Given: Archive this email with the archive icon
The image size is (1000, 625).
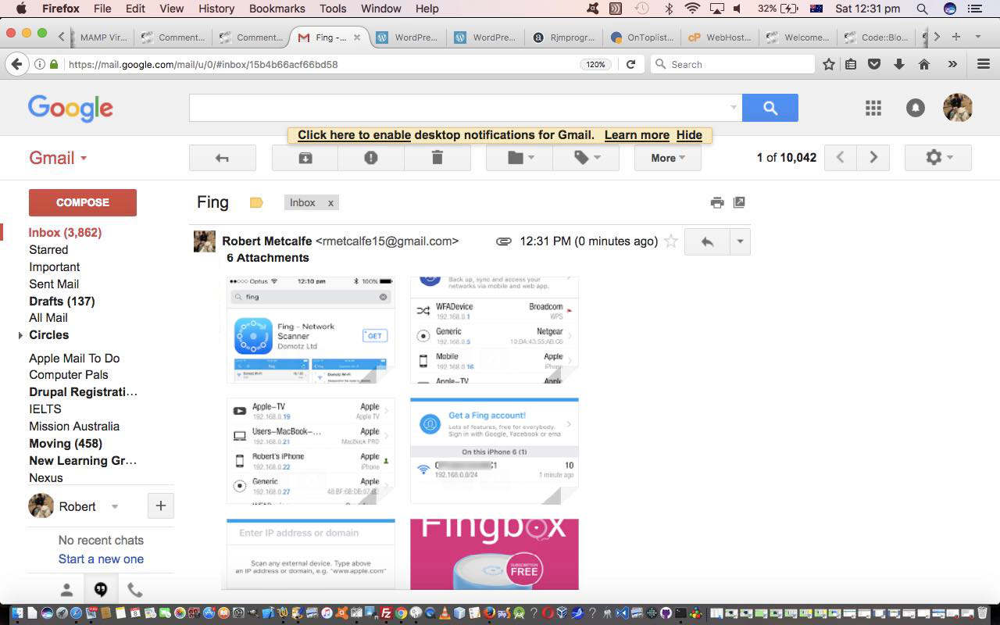Looking at the screenshot, I should click(305, 158).
